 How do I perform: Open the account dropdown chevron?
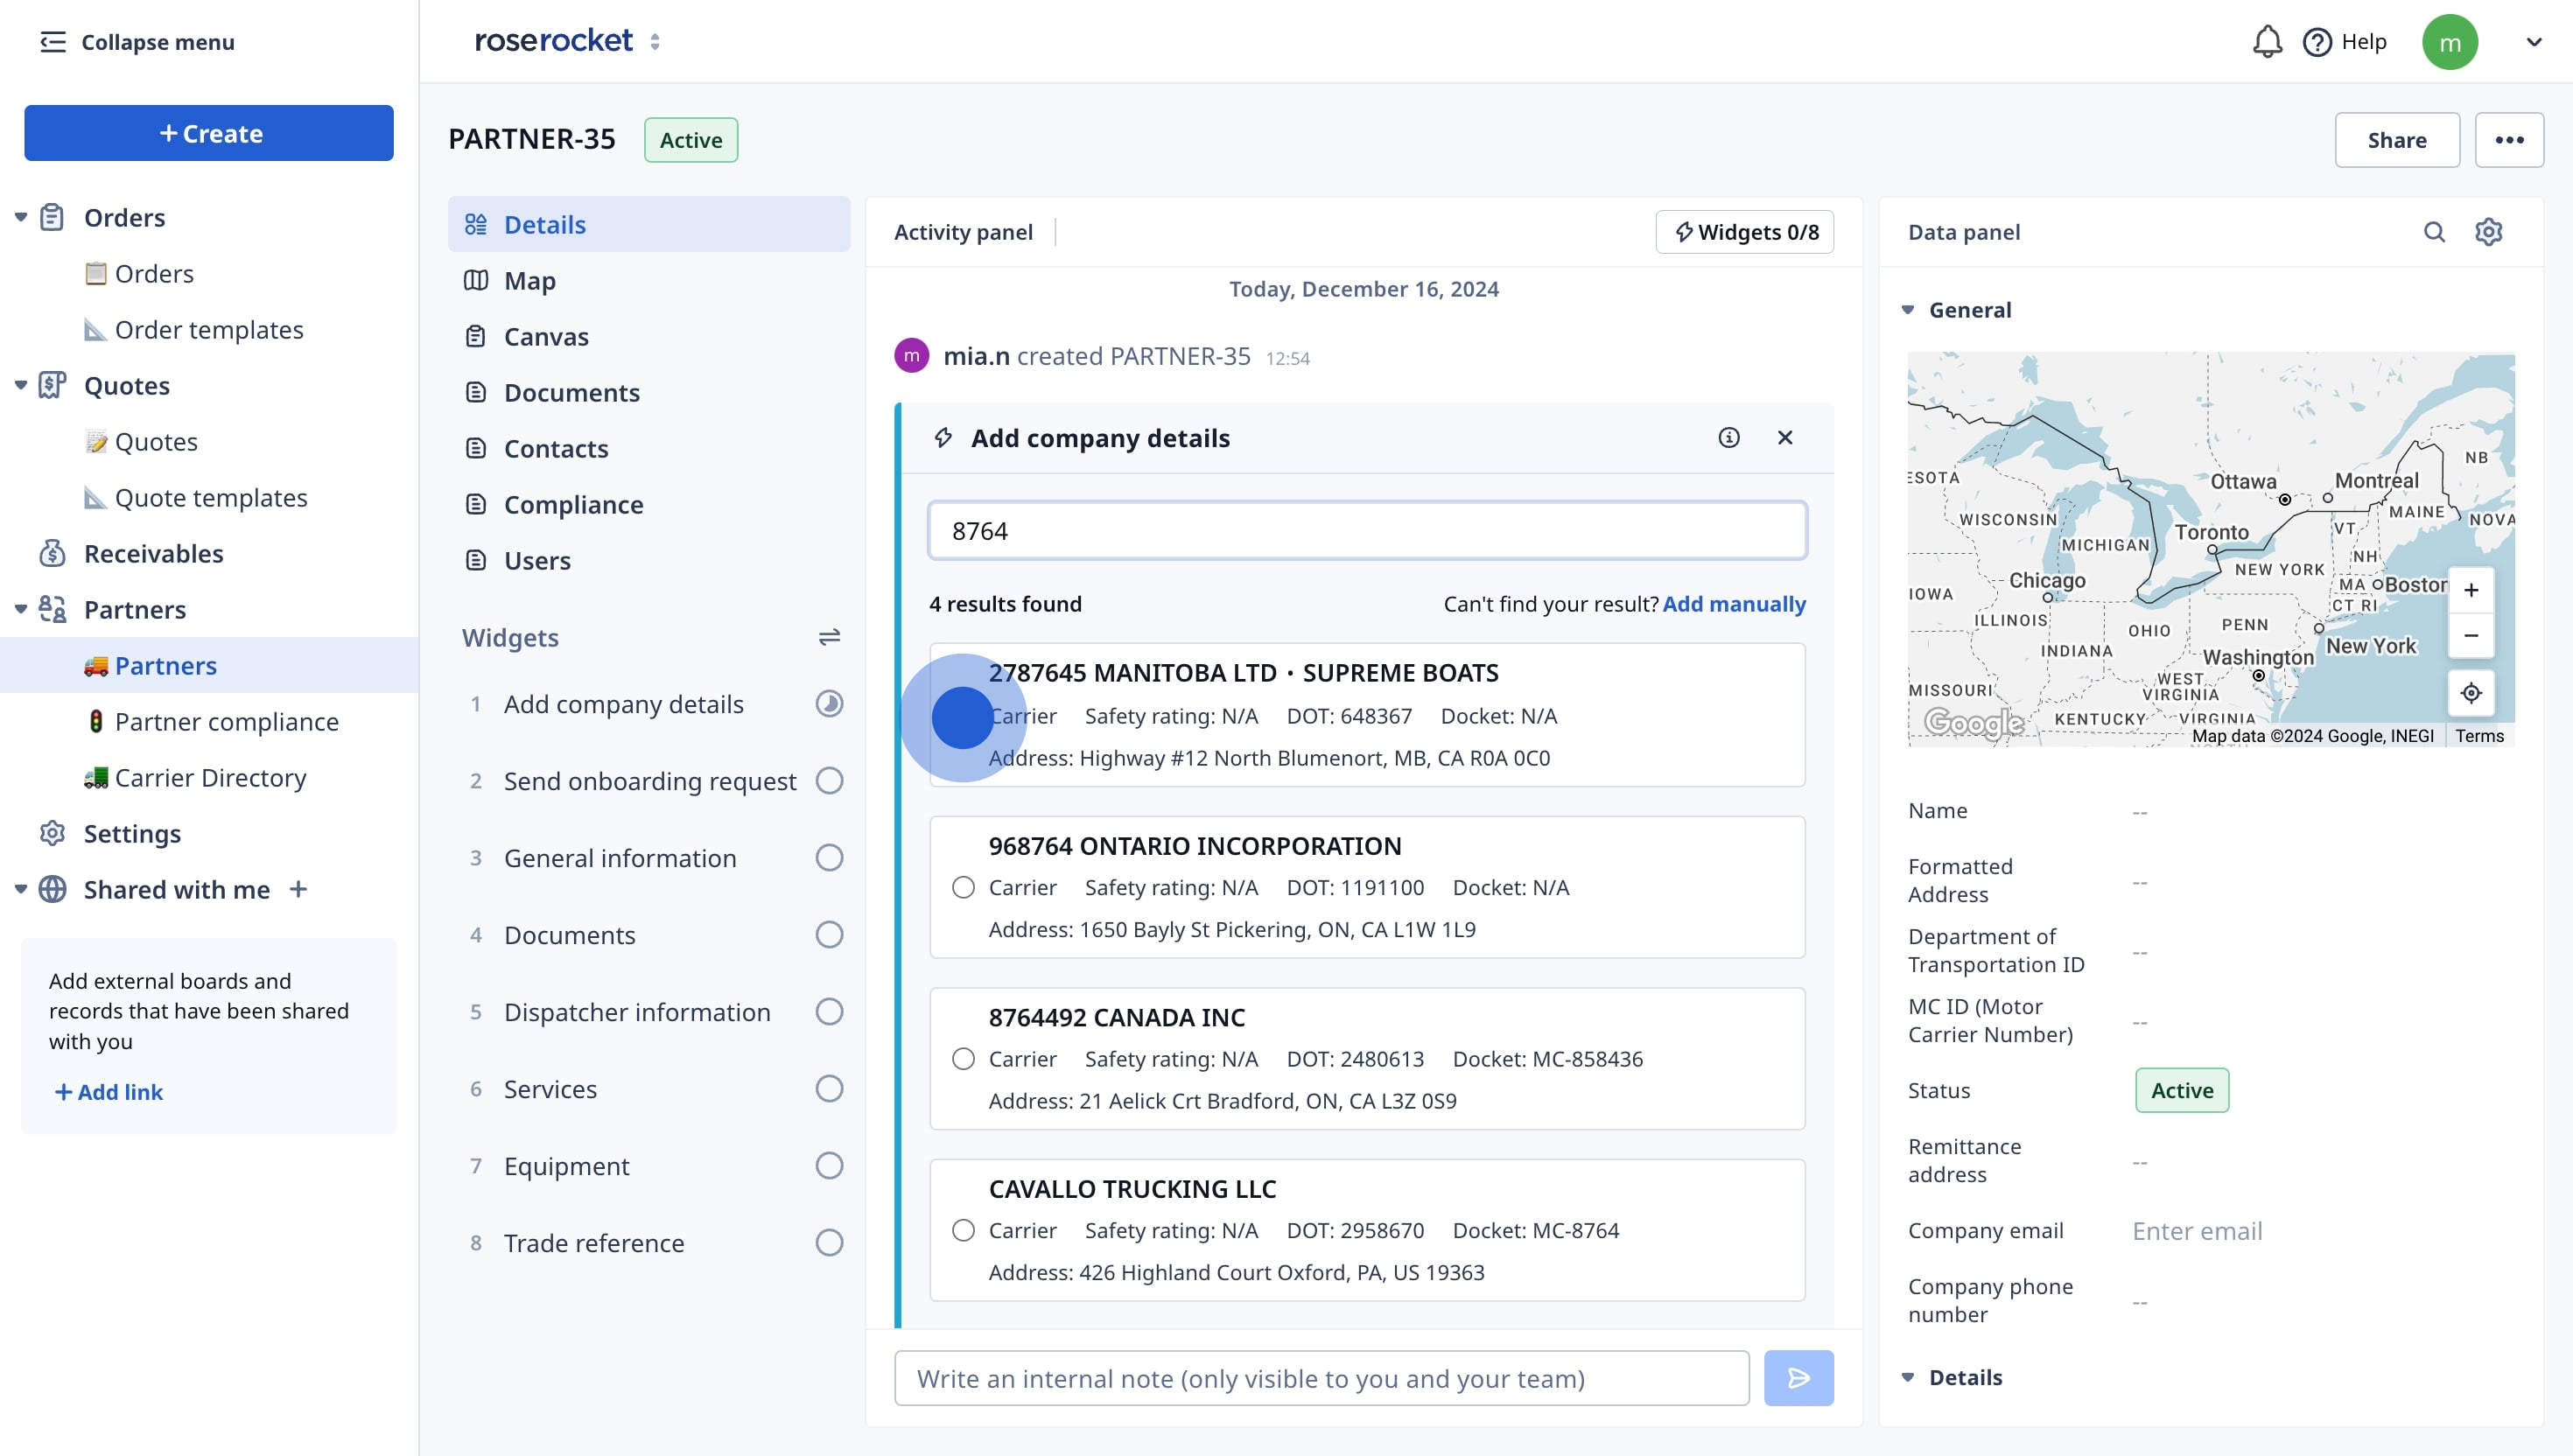(x=2533, y=42)
